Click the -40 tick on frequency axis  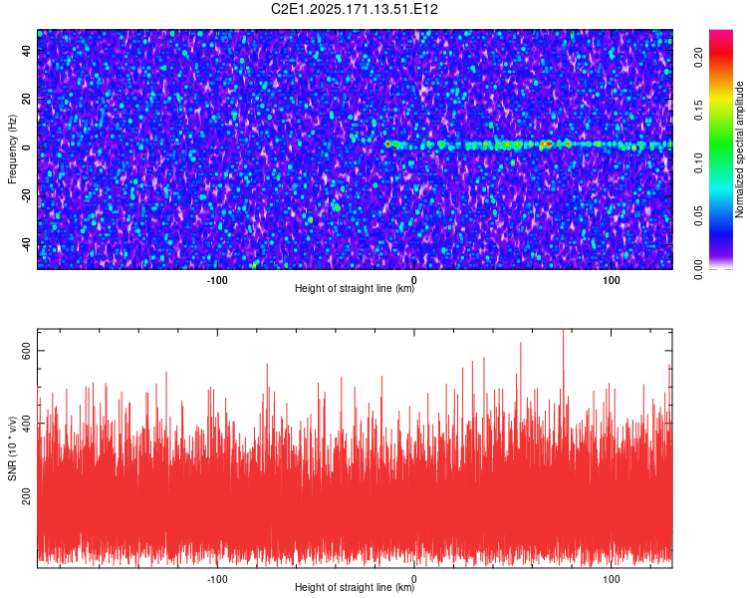pos(27,244)
